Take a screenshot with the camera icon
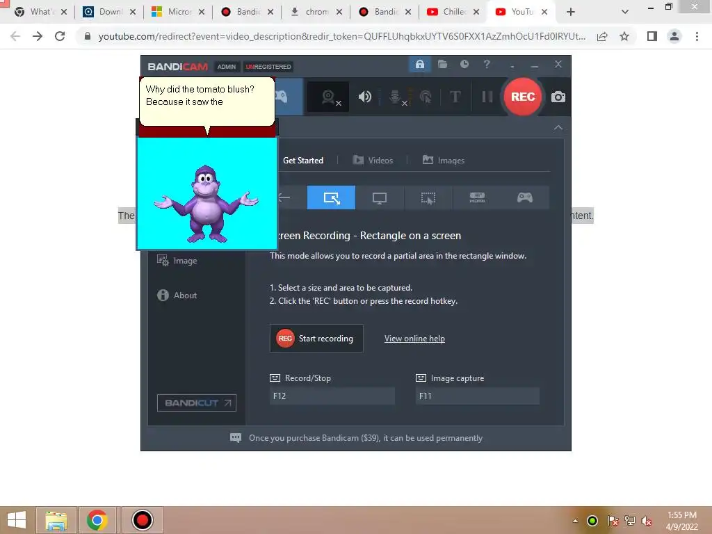Image resolution: width=712 pixels, height=534 pixels. [x=558, y=97]
